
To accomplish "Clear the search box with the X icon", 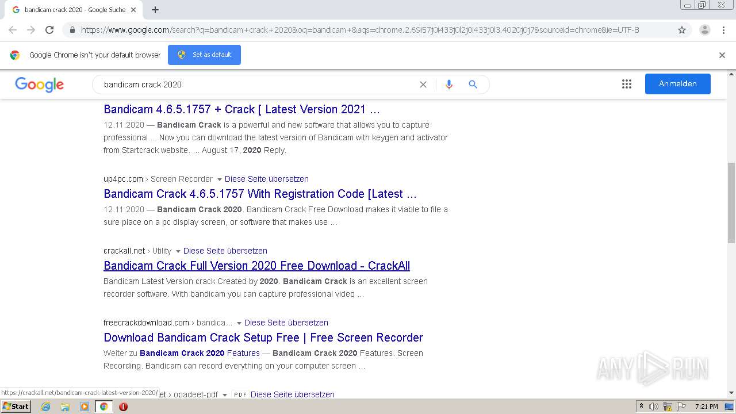I will tap(423, 85).
